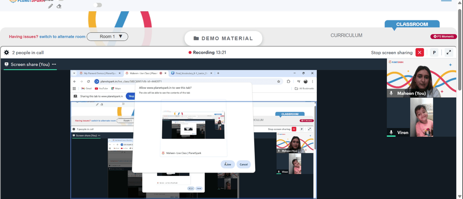This screenshot has width=463, height=199.
Task: Toggle the switch beside the drawing tools
Action: click(x=98, y=5)
